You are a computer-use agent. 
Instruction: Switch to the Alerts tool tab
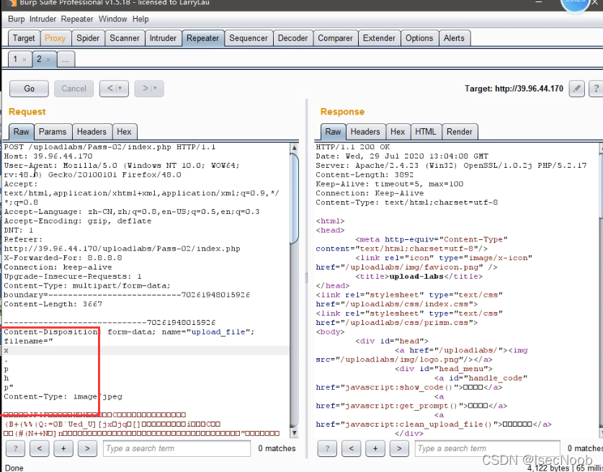pyautogui.click(x=454, y=38)
